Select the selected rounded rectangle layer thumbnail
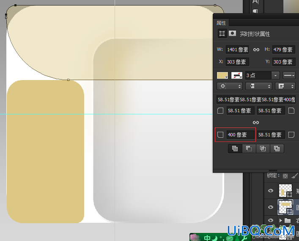 pos(285,207)
